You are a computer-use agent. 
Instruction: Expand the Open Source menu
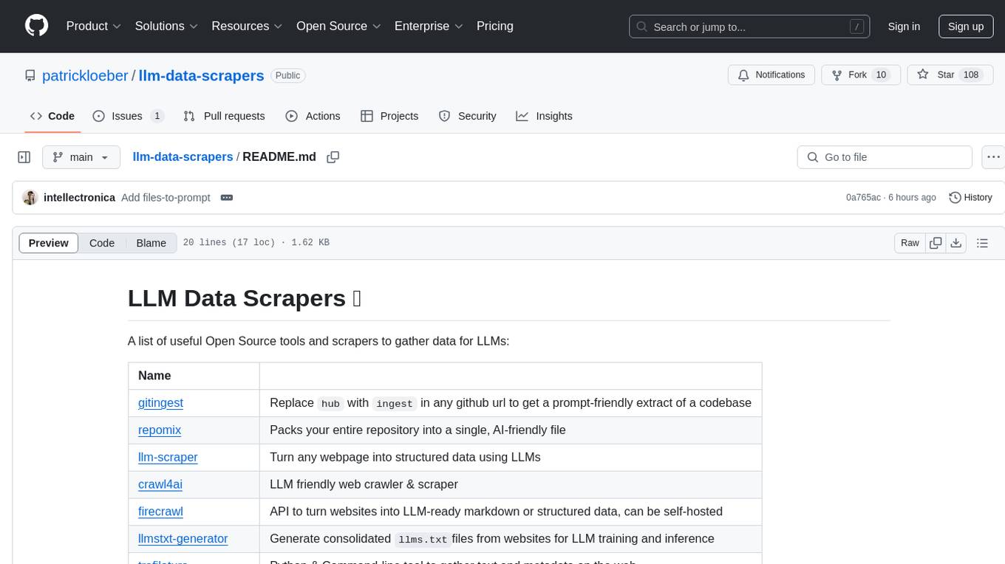(338, 26)
